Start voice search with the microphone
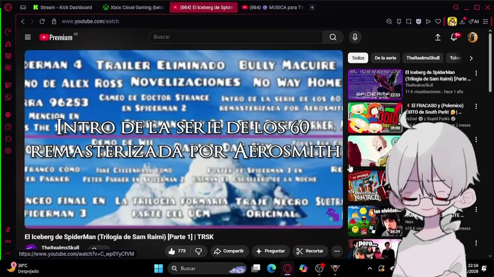494x277 pixels. pos(355,37)
